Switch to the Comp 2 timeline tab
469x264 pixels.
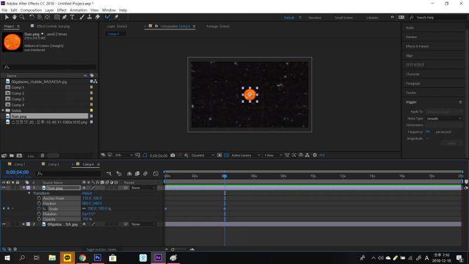coord(53,164)
